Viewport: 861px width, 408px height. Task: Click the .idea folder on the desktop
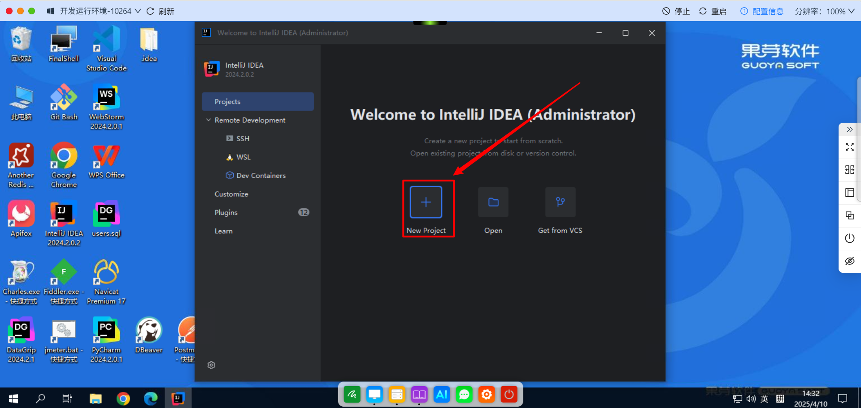point(149,44)
